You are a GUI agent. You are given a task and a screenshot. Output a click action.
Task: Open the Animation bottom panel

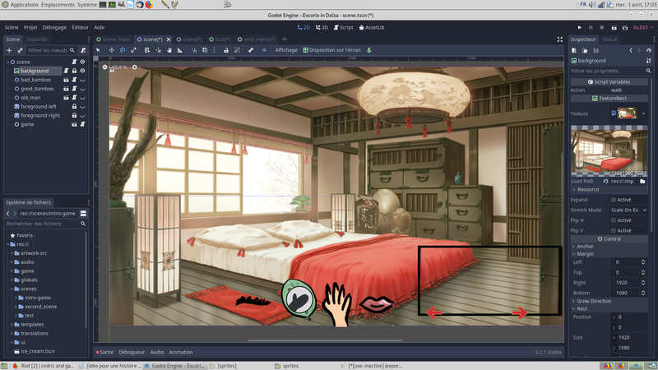[x=181, y=353]
